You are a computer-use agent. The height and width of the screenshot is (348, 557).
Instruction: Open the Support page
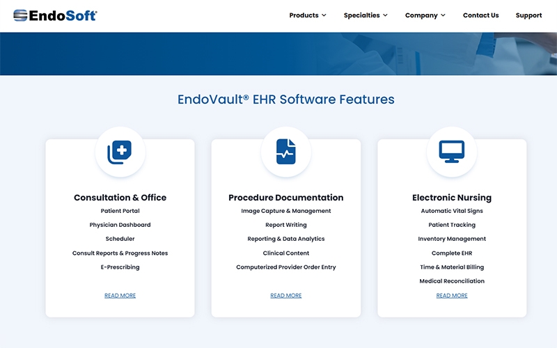click(x=528, y=15)
